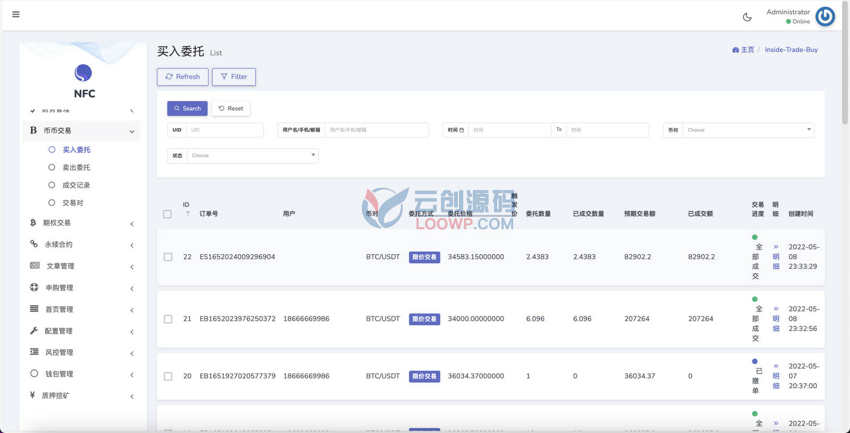Open the 状态 Choose dropdown

pyautogui.click(x=252, y=155)
